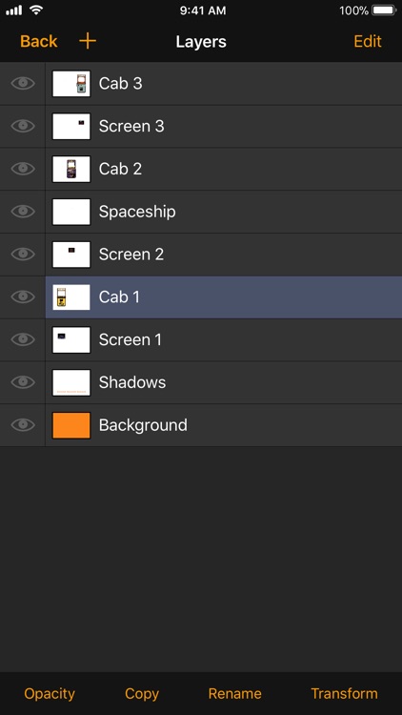402x715 pixels.
Task: Tap Edit in the top bar
Action: (x=368, y=42)
